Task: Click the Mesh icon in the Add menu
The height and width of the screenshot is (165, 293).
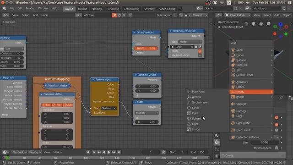Action: coord(233,50)
